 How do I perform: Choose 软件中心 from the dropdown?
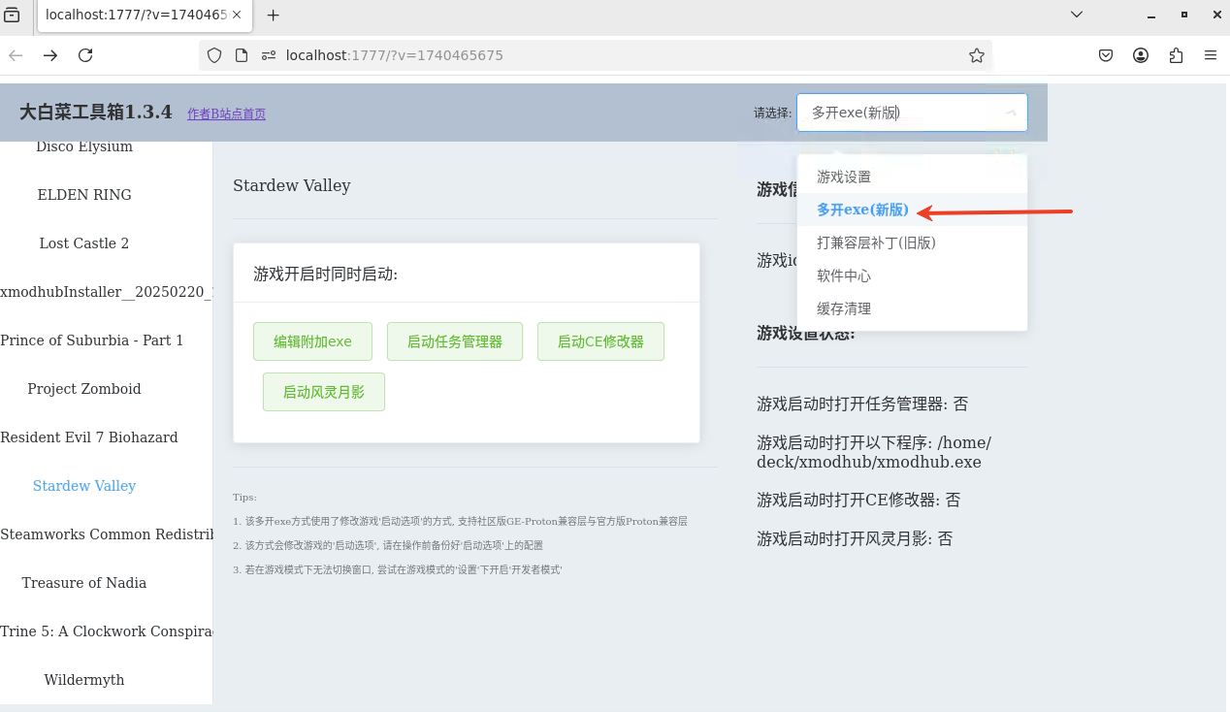point(912,275)
